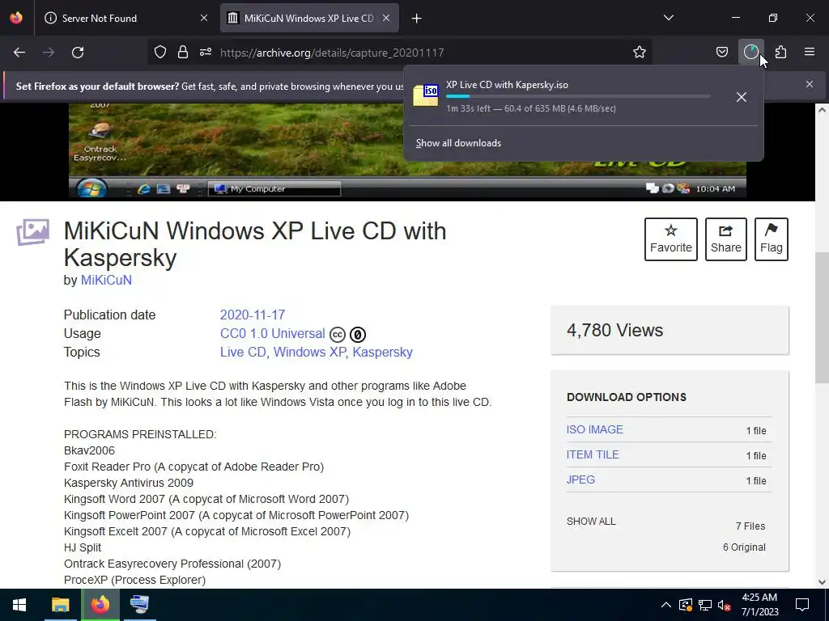The height and width of the screenshot is (621, 829).
Task: Click the taskbar clock showing 4:25 AM
Action: coord(759,605)
